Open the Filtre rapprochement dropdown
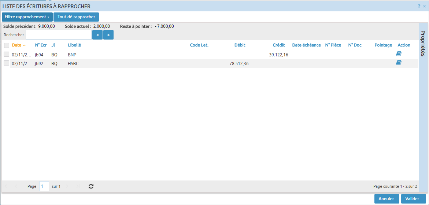Screen dimensions: 429x205 click(x=27, y=17)
